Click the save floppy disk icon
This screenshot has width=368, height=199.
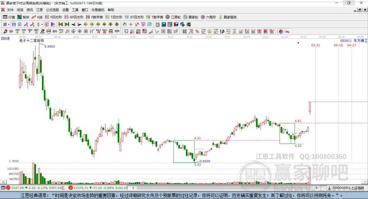click(x=176, y=24)
